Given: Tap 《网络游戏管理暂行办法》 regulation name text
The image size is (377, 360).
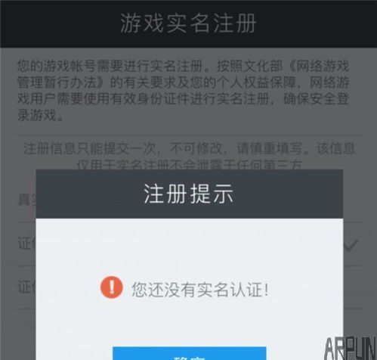Looking at the screenshot, I should pyautogui.click(x=183, y=74).
